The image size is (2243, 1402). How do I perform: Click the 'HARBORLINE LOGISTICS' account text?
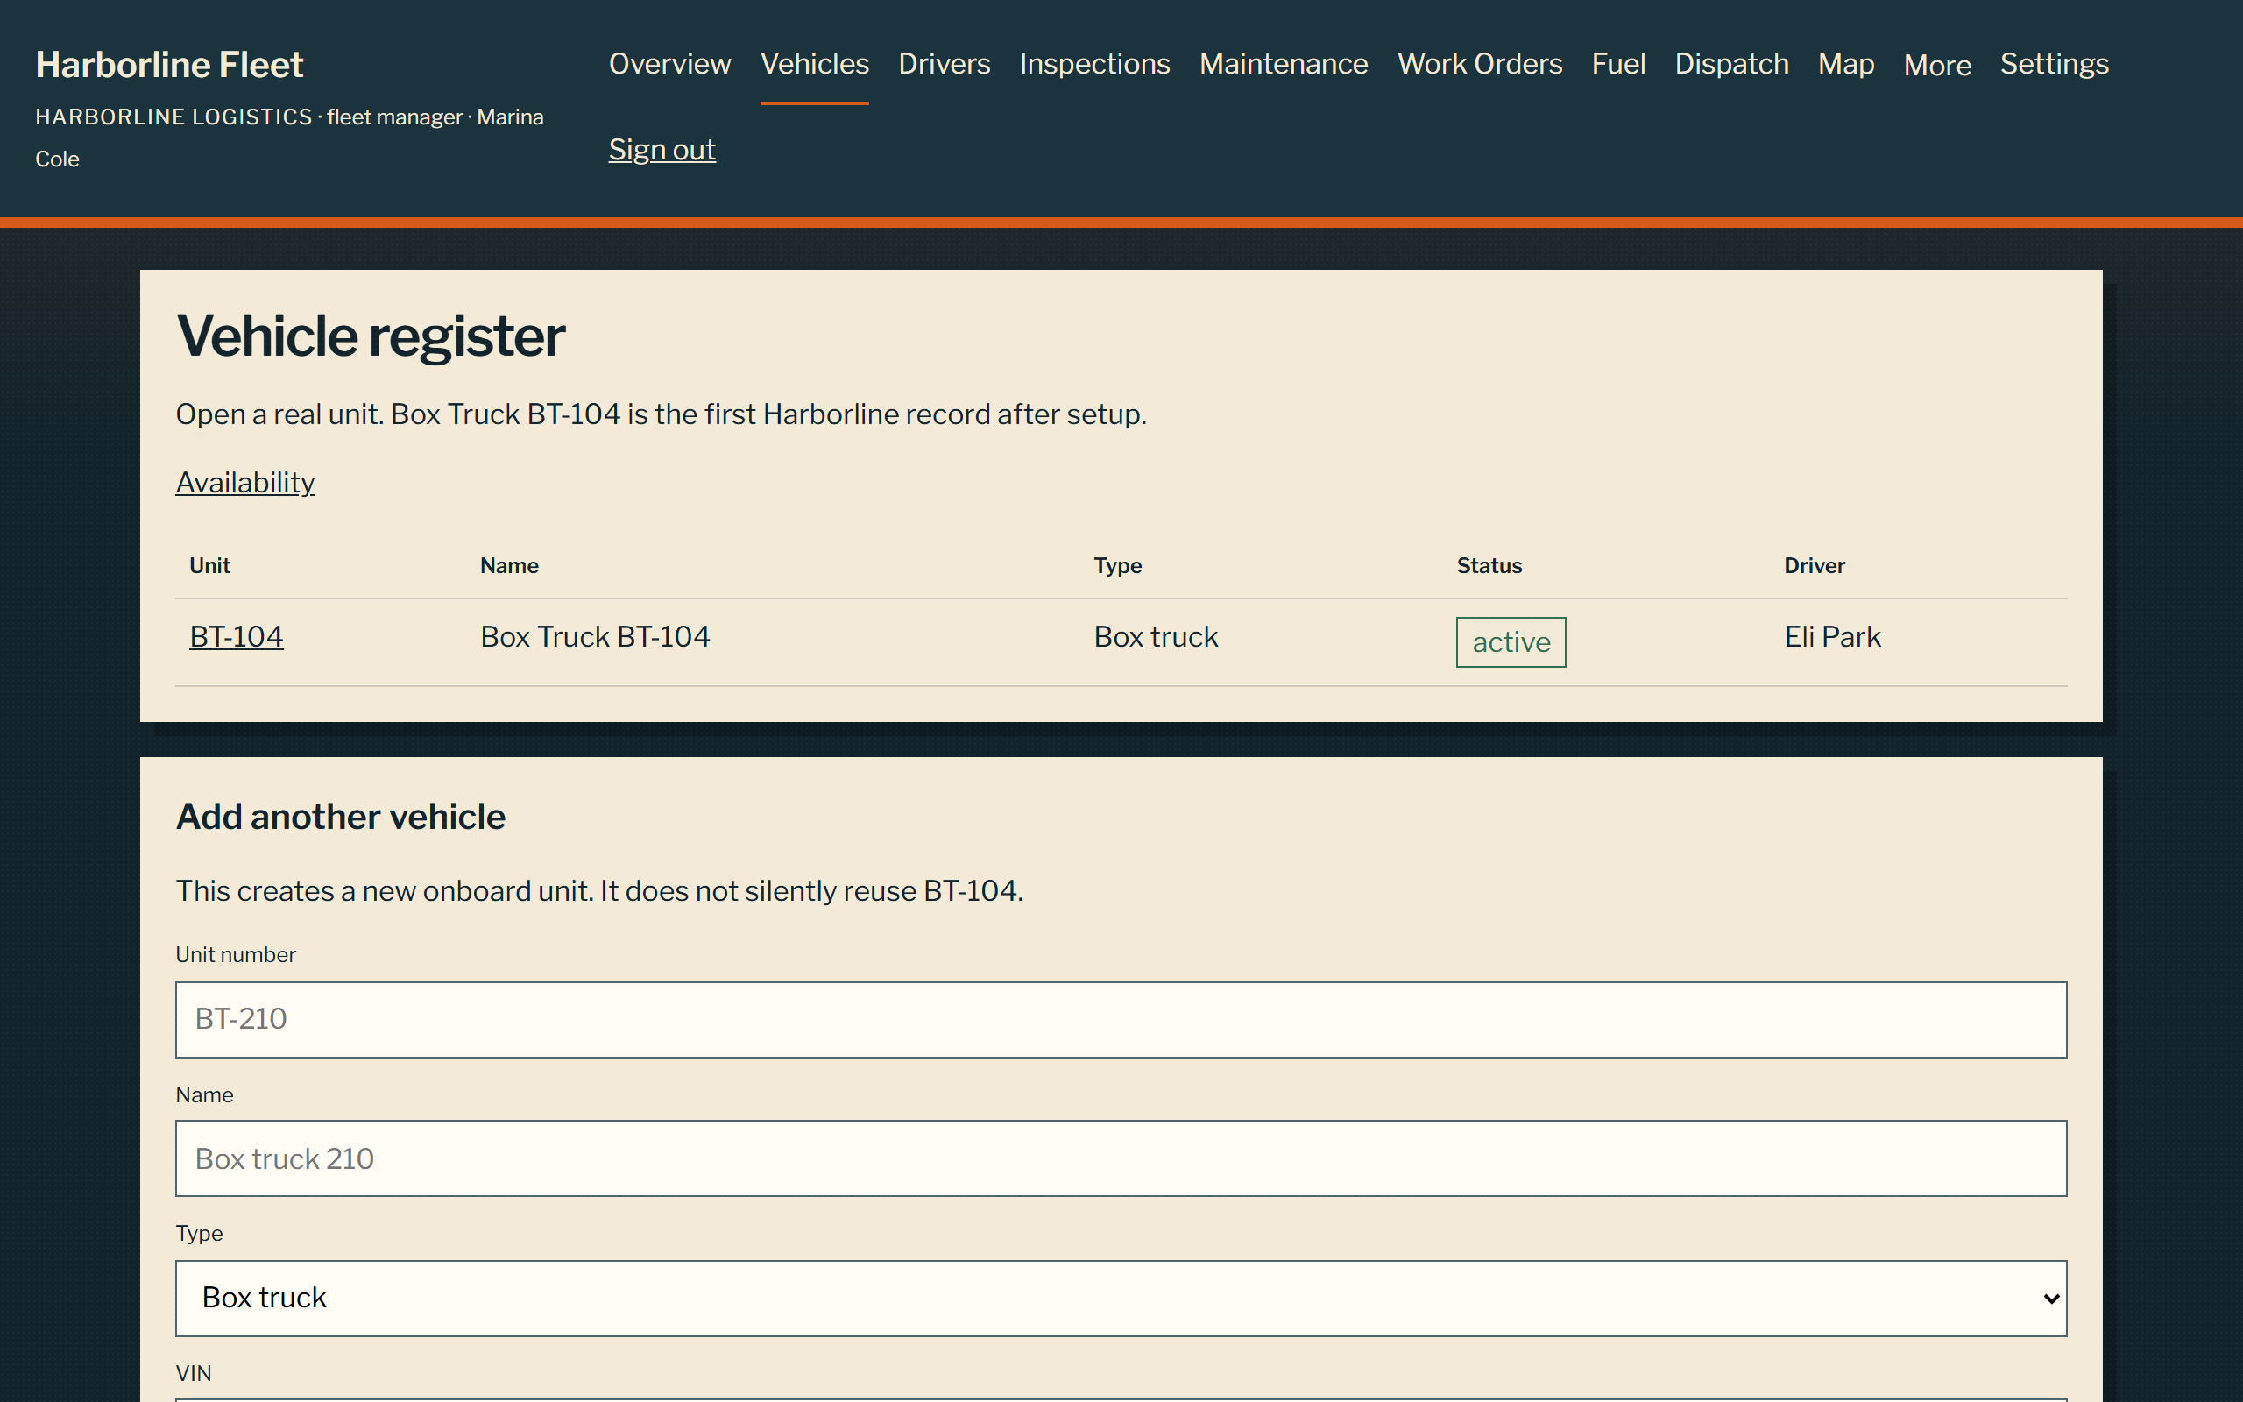pos(173,117)
